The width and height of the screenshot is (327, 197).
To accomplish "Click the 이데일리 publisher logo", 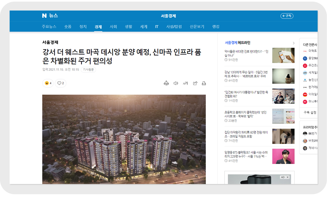I will pyautogui.click(x=305, y=94).
